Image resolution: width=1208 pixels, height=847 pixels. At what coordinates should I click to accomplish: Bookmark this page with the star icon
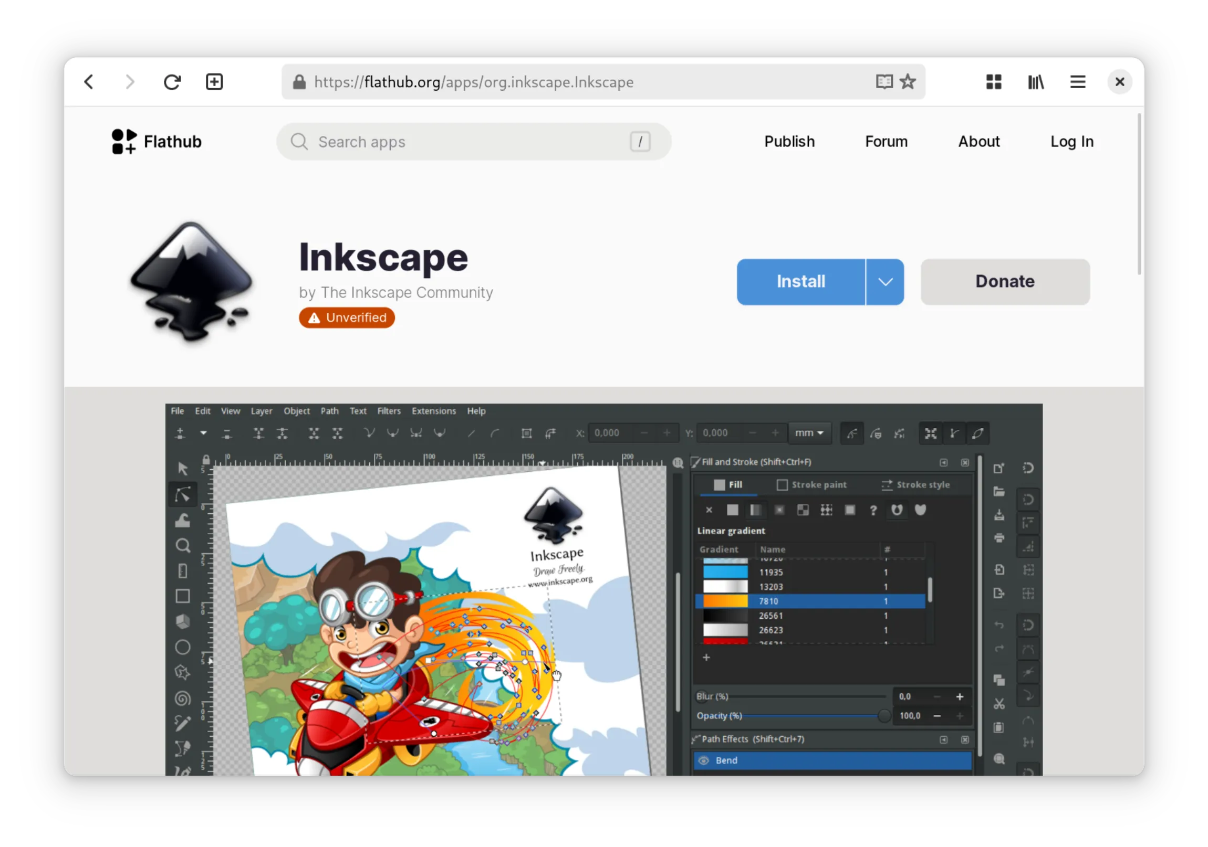tap(908, 82)
